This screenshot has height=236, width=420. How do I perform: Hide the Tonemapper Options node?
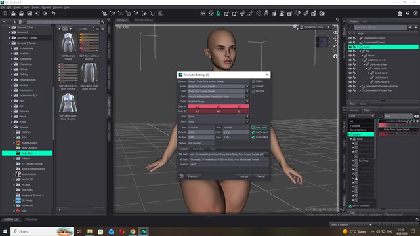pos(350,38)
